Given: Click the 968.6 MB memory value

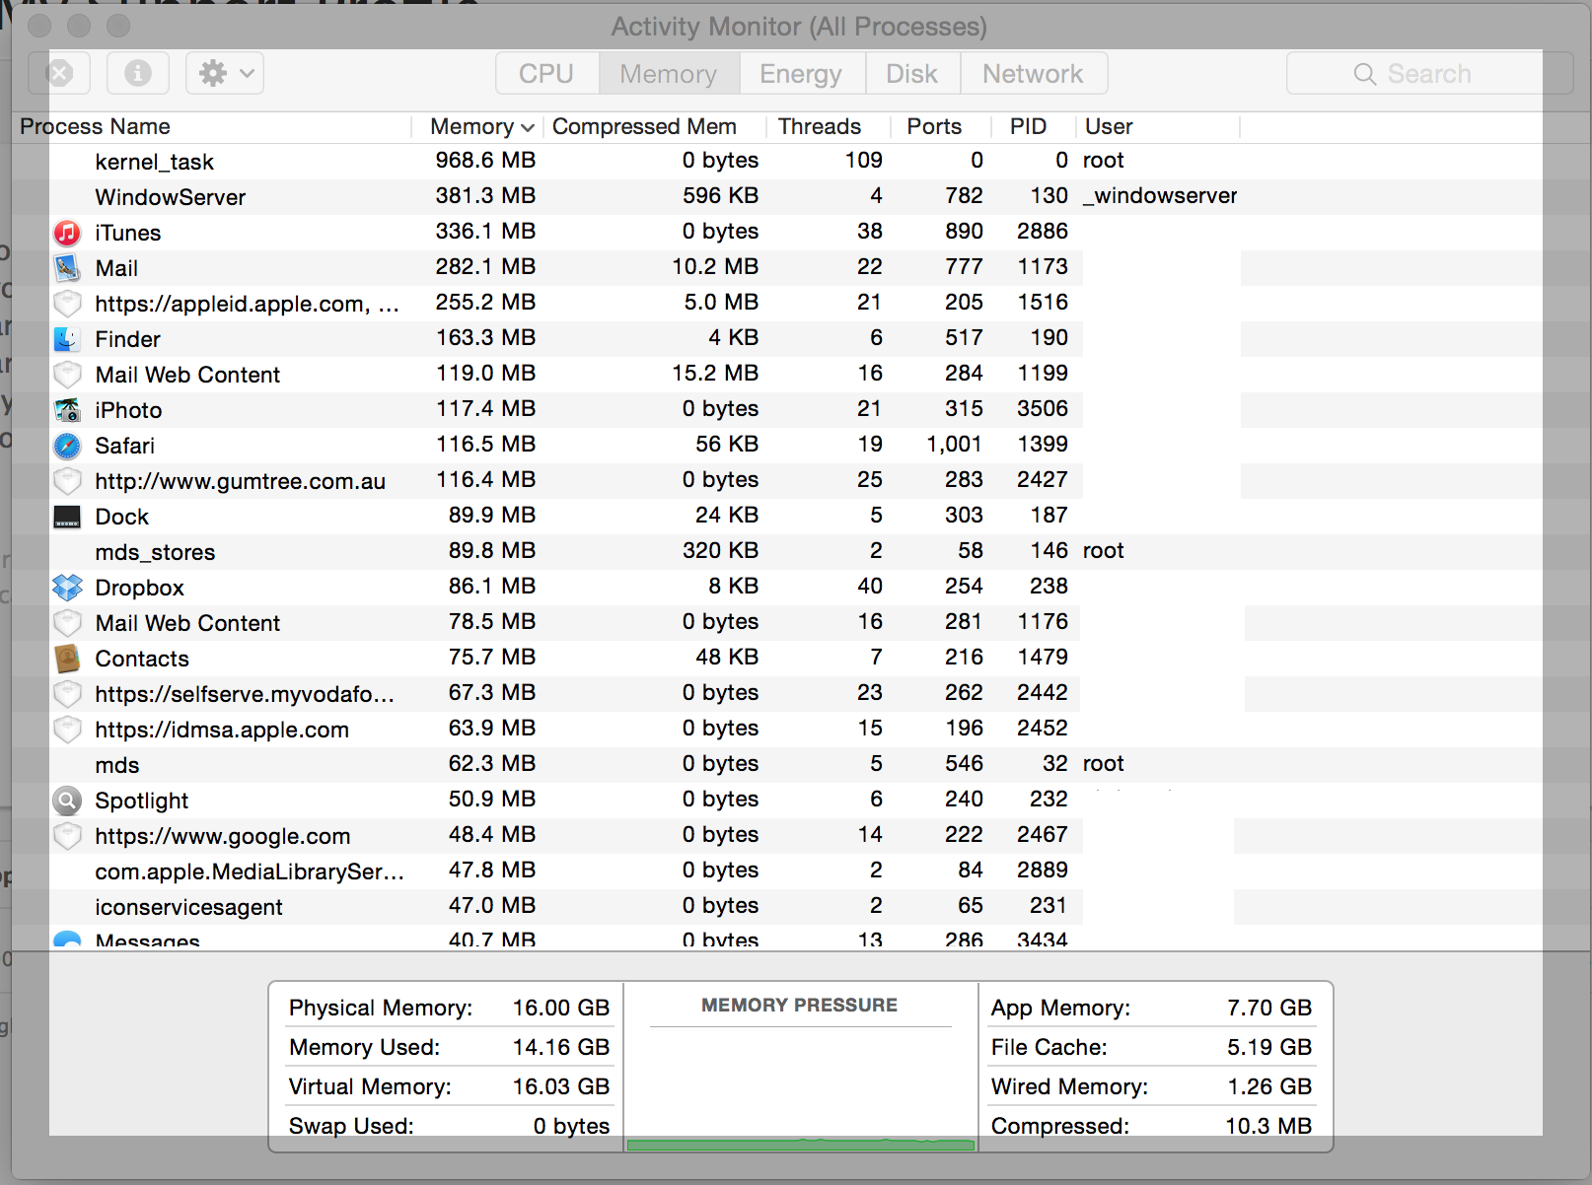Looking at the screenshot, I should [x=485, y=161].
